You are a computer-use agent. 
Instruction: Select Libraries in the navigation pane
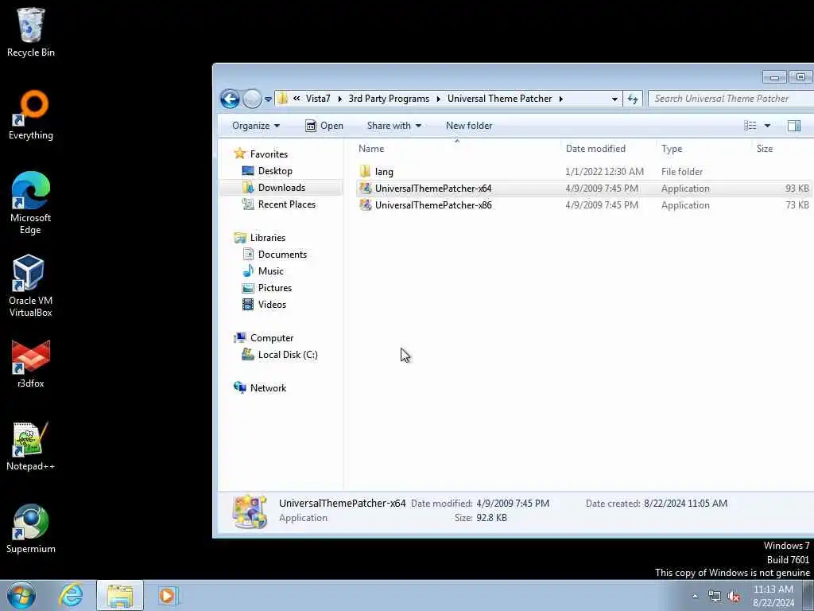(267, 237)
